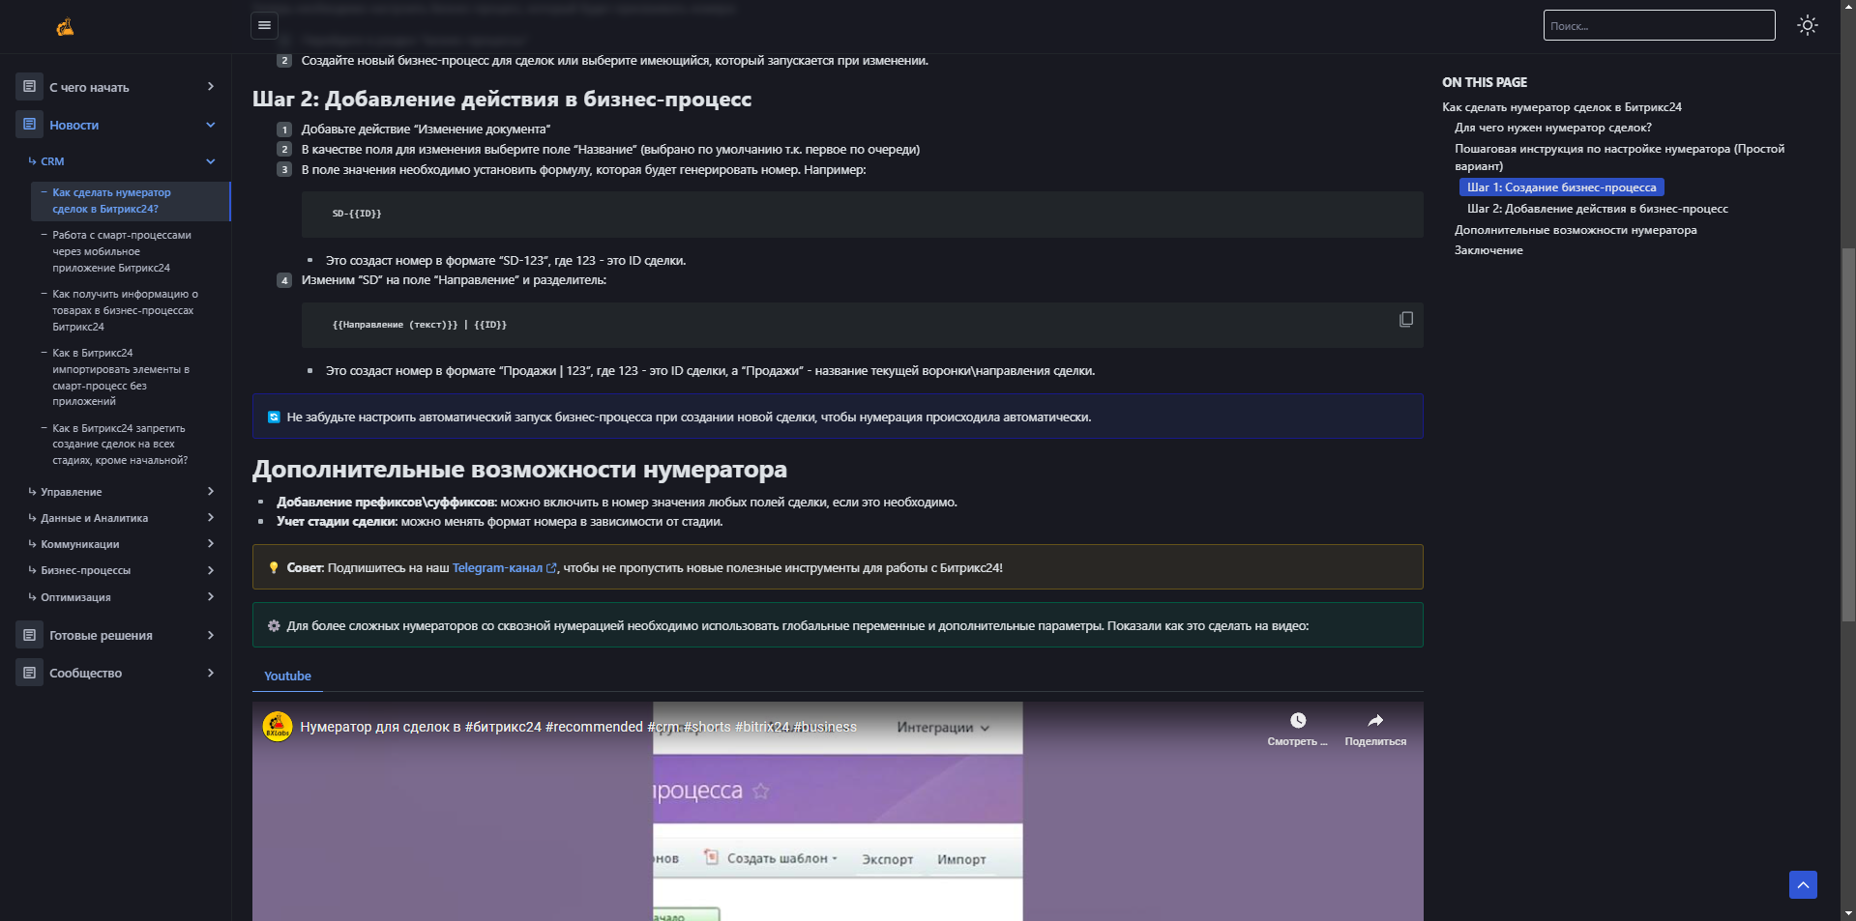
Task: Click the site logo in the header
Action: point(65,27)
